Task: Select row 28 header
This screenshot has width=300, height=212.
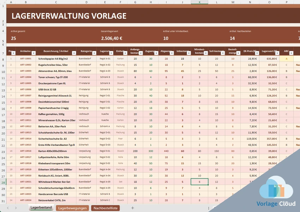Action: (x=3, y=182)
